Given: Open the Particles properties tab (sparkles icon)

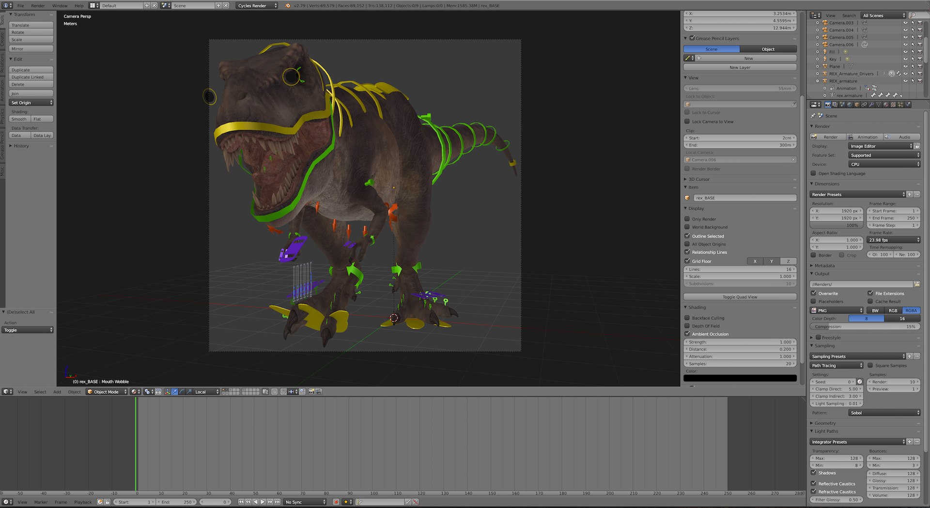Looking at the screenshot, I should coord(900,104).
